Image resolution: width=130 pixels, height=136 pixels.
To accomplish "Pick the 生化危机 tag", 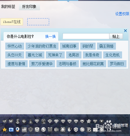I will (113, 55).
